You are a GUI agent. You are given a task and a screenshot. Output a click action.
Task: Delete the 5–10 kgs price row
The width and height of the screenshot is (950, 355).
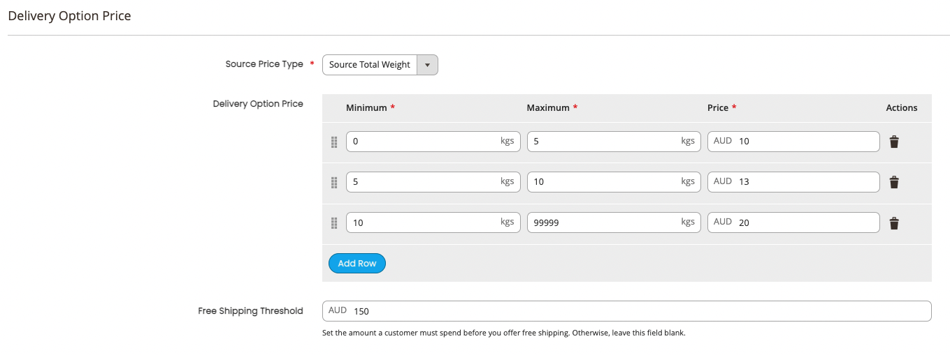[894, 182]
